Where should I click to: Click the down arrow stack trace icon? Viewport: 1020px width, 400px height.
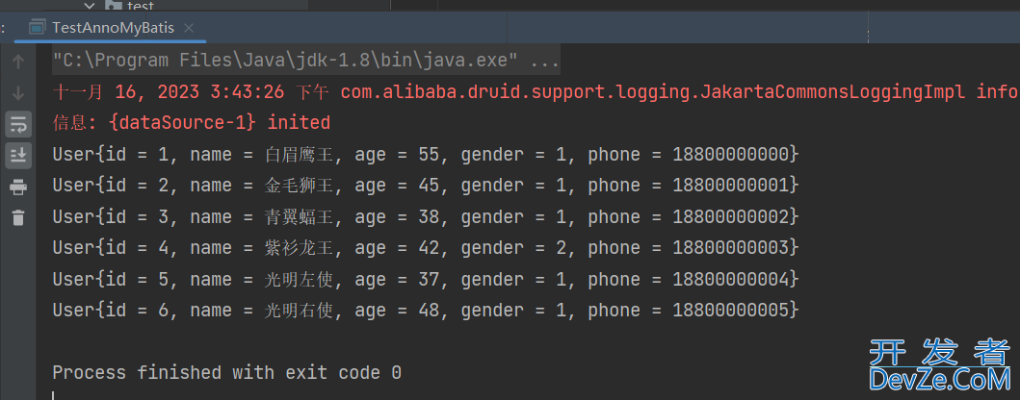tap(18, 93)
